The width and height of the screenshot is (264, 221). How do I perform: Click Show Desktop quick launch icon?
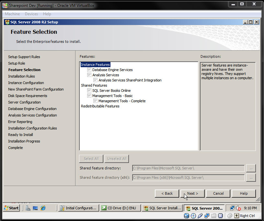35,208
